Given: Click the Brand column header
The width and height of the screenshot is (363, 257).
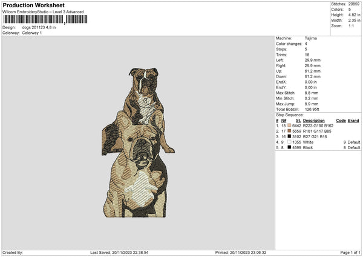Looking at the screenshot, I should tap(353, 121).
